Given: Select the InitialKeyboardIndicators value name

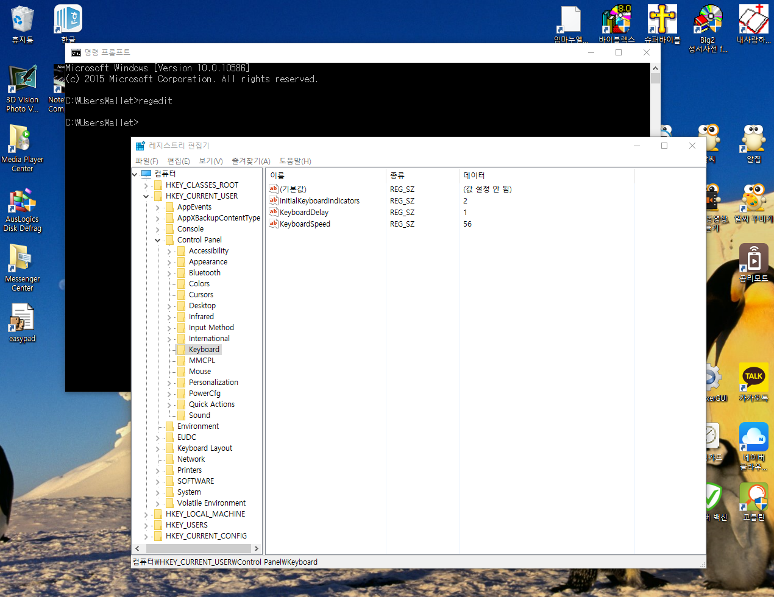Looking at the screenshot, I should tap(319, 200).
